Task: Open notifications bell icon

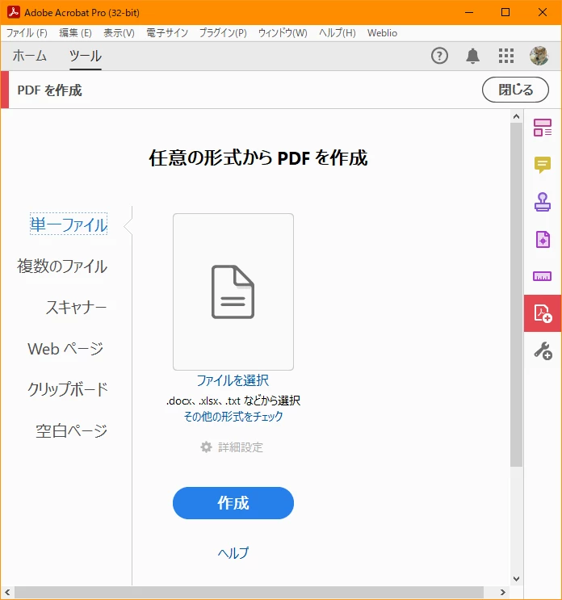Action: (473, 56)
